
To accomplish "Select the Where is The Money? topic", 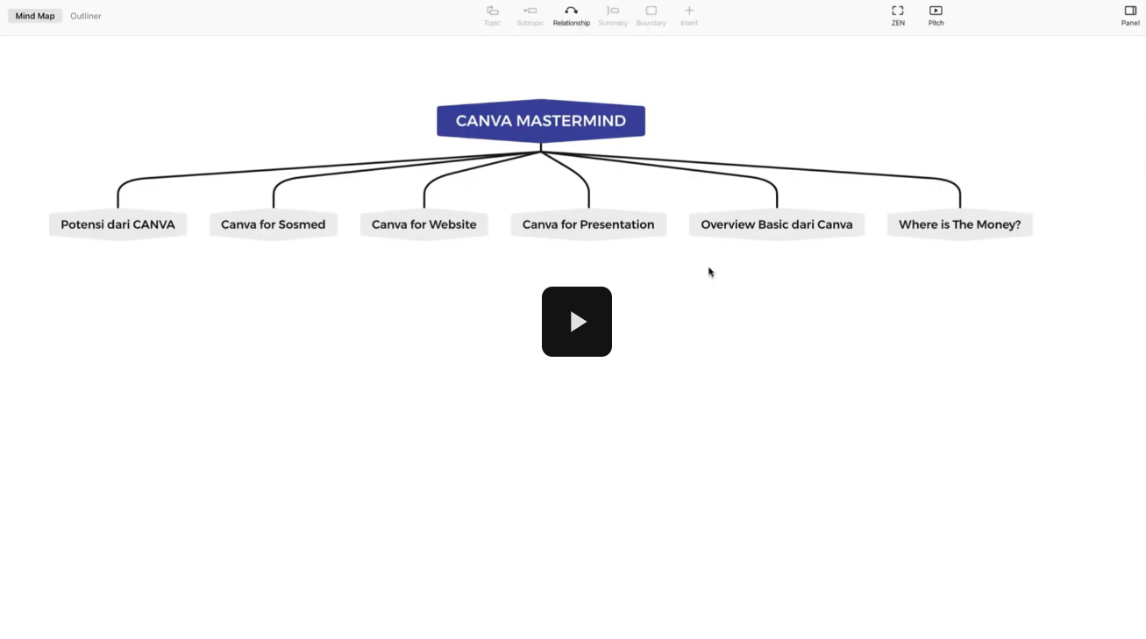I will 960,224.
